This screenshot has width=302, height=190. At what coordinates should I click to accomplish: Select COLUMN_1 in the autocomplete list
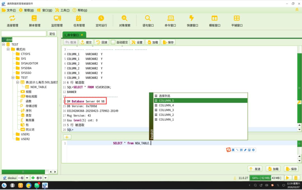(x=200, y=119)
